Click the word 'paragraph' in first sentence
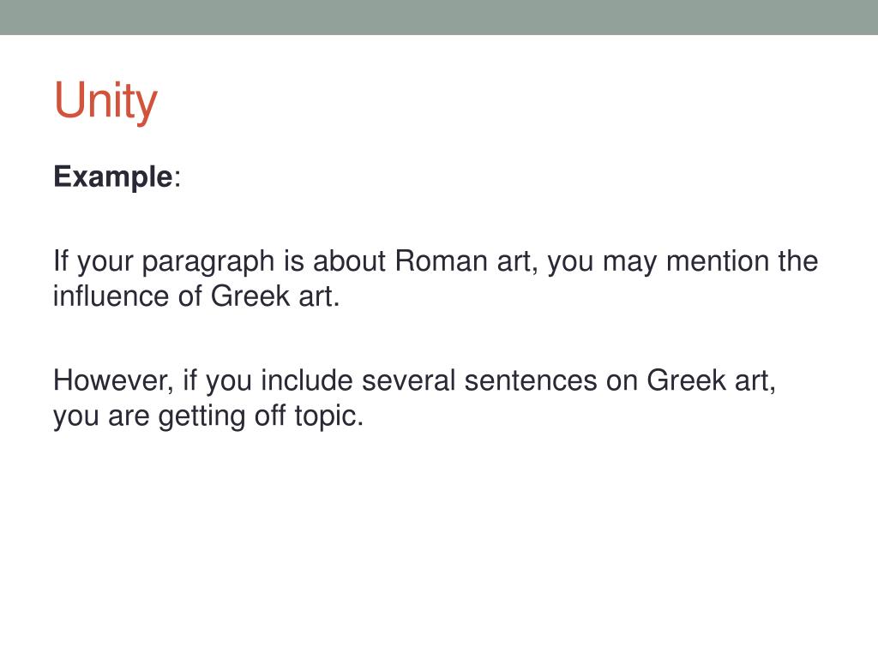The image size is (878, 658). tap(207, 262)
